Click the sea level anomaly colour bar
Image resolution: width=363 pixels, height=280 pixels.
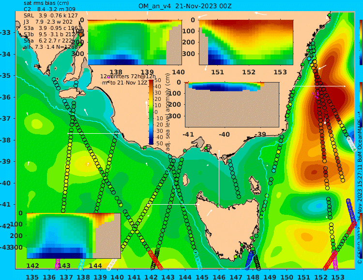[151, 112]
